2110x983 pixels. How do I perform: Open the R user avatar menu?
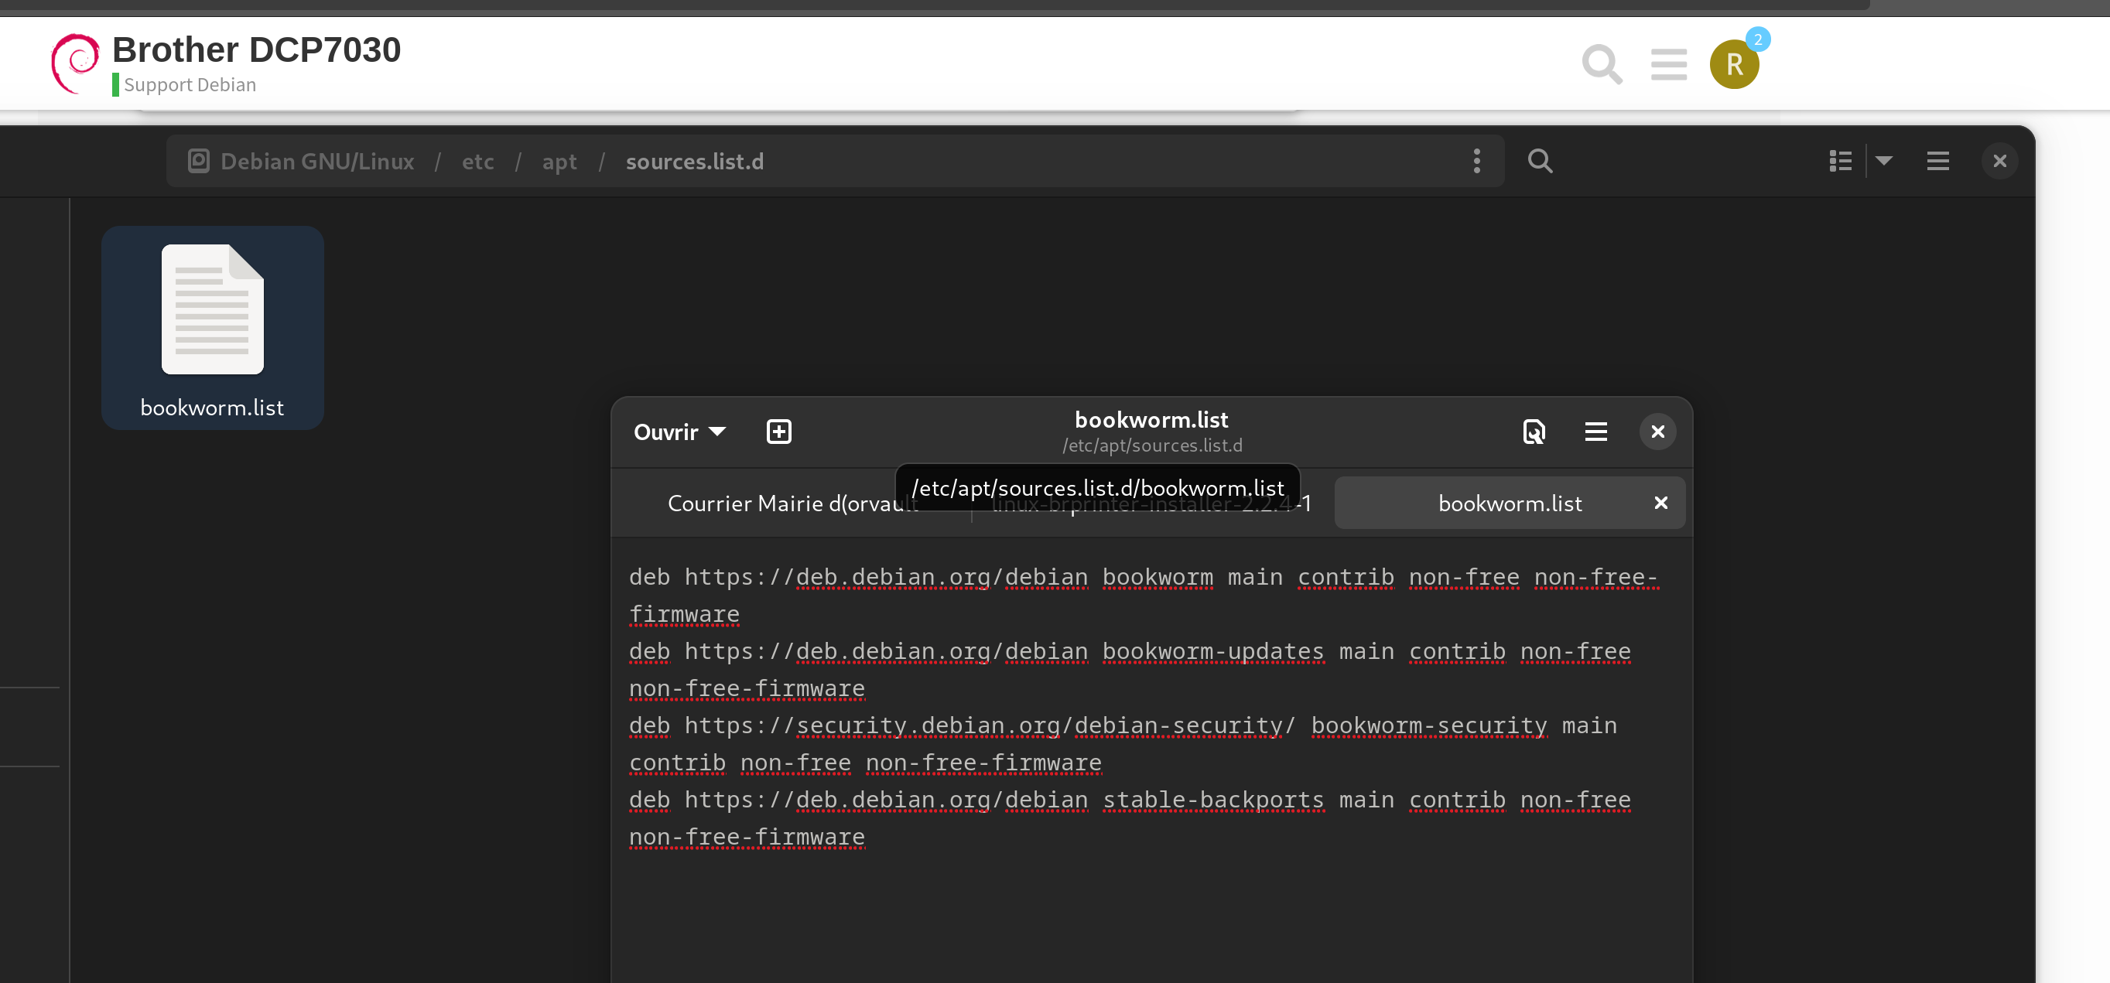coord(1734,64)
